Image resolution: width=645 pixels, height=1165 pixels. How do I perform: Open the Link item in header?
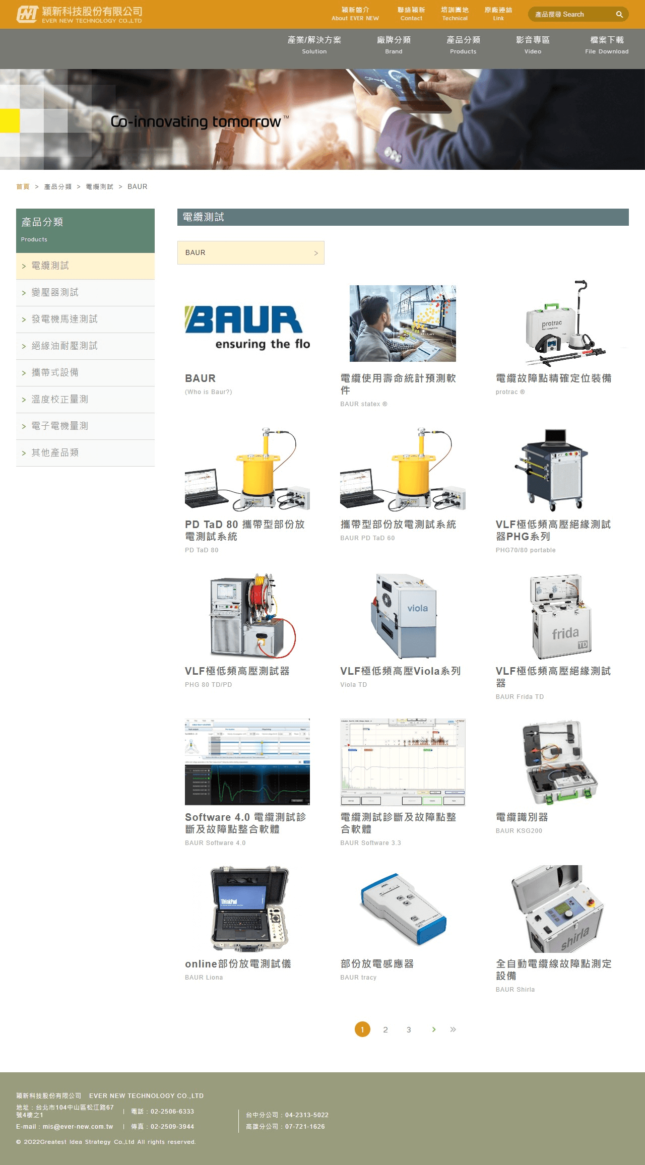pyautogui.click(x=498, y=14)
